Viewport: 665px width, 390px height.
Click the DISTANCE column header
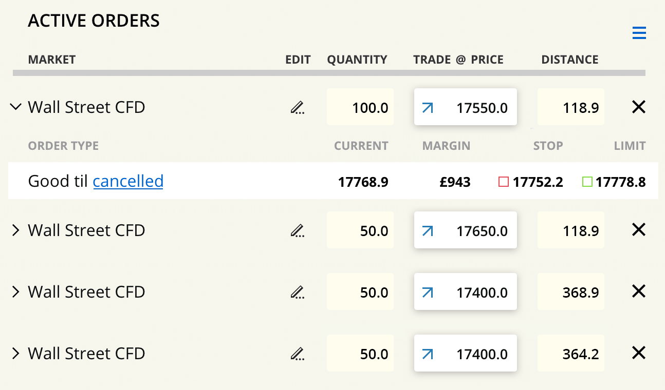569,60
